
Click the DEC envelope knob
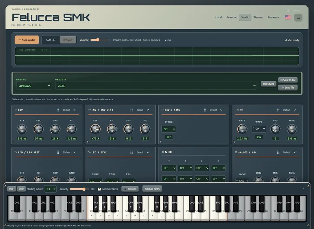point(38,129)
